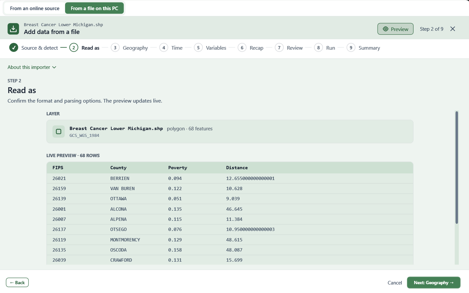Click step 6 circle for Recap

(242, 48)
